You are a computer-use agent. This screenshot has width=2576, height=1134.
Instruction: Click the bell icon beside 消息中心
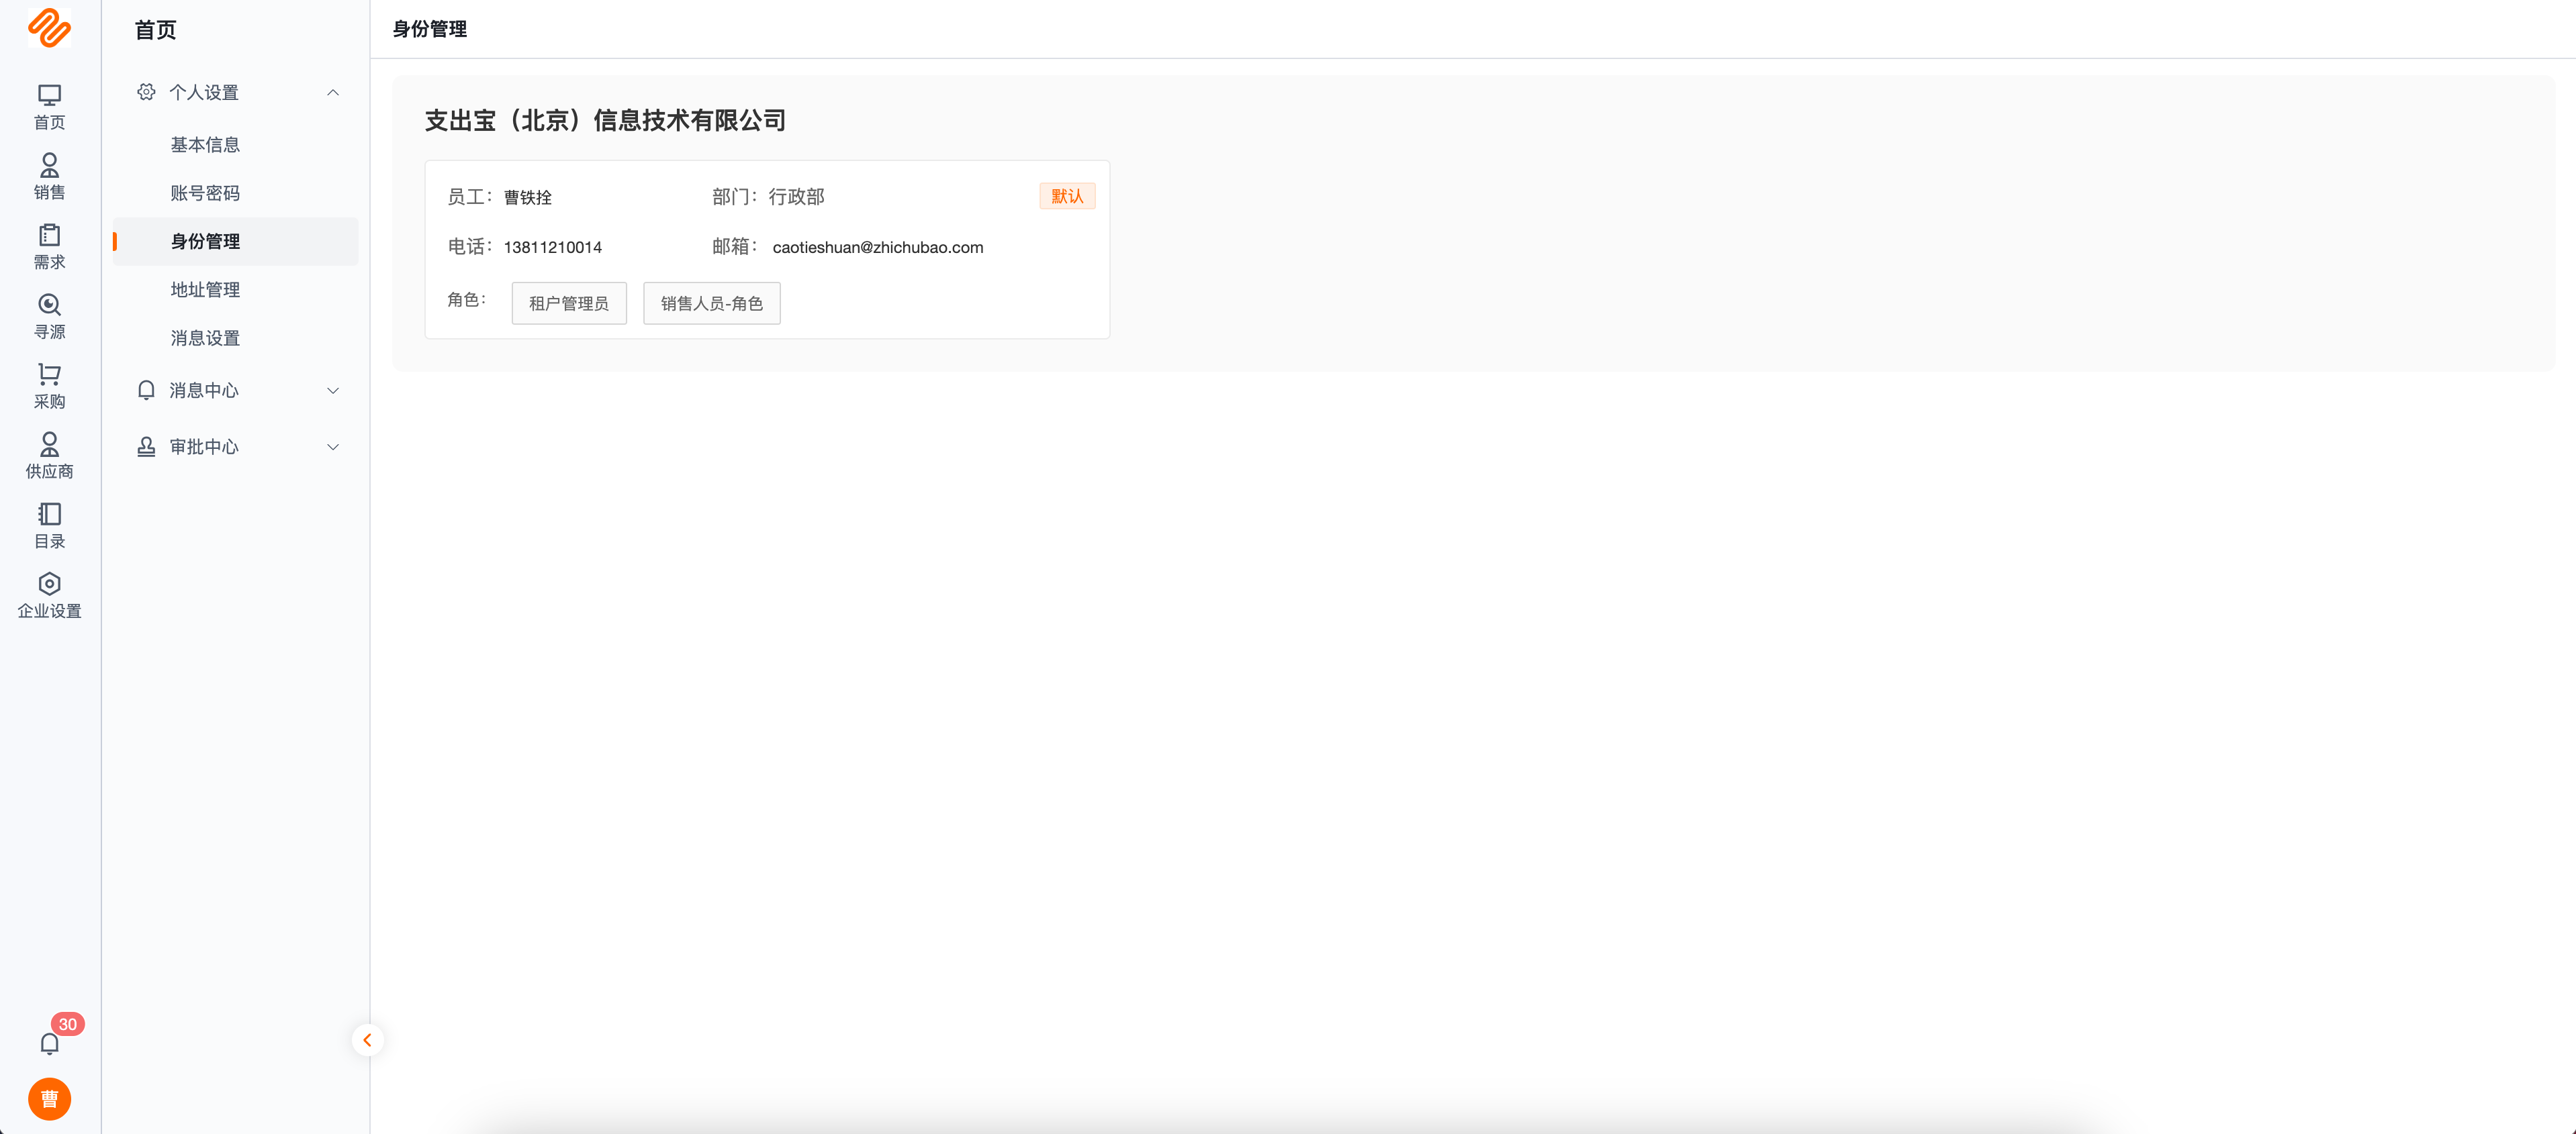tap(146, 391)
